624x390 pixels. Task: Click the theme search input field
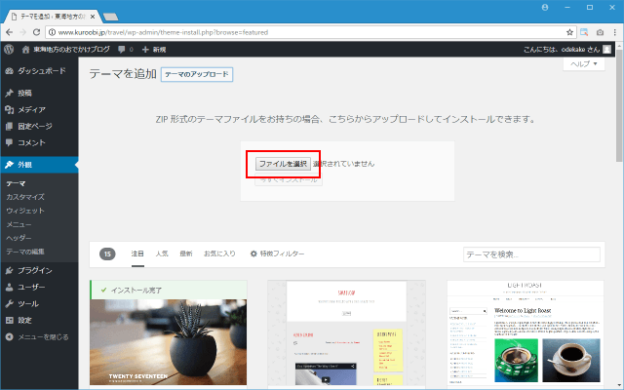pos(530,254)
